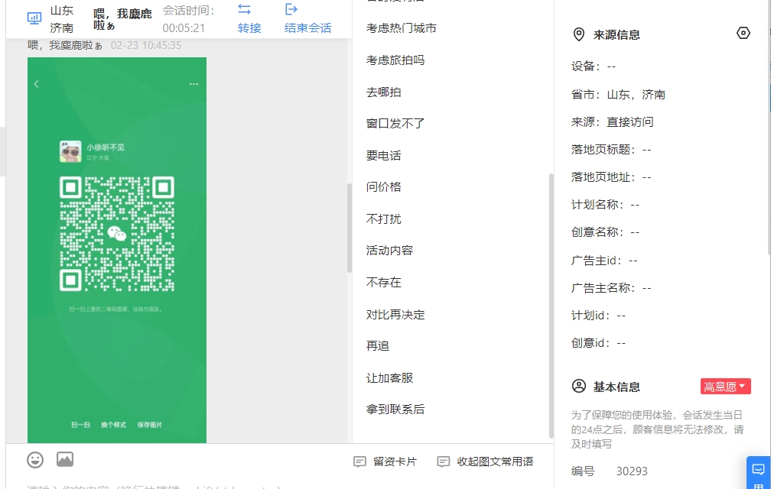Open the 高意愿 intent dropdown
The height and width of the screenshot is (489, 771).
coord(725,387)
